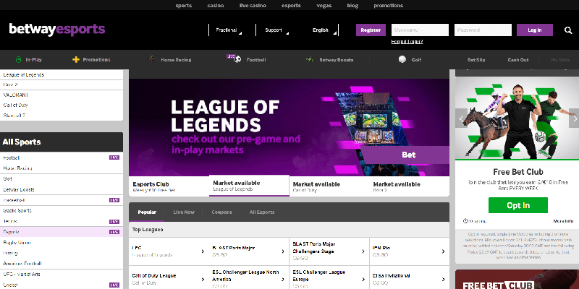Expand the LEC league chevron

click(203, 251)
